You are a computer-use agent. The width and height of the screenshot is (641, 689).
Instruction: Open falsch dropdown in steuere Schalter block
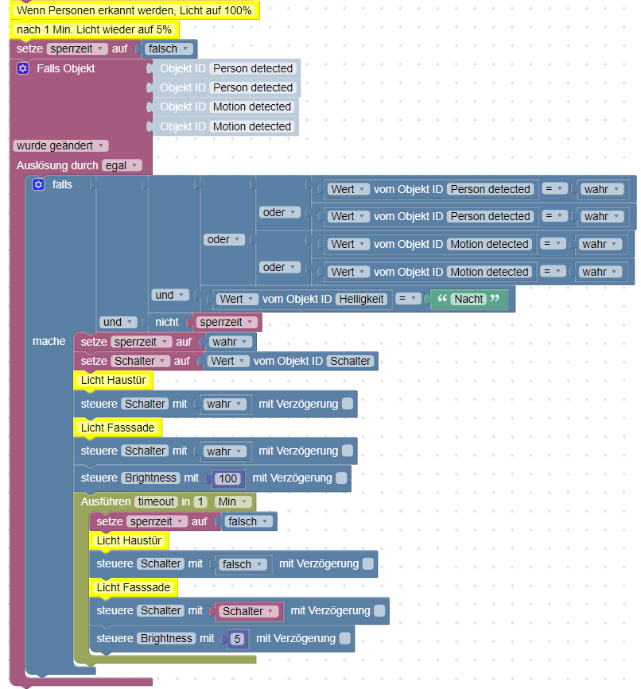tap(243, 564)
